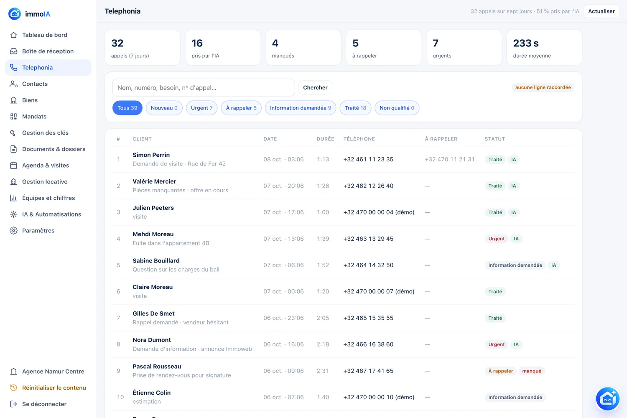Select the Tous 39 filter
The width and height of the screenshot is (627, 418).
coord(127,108)
